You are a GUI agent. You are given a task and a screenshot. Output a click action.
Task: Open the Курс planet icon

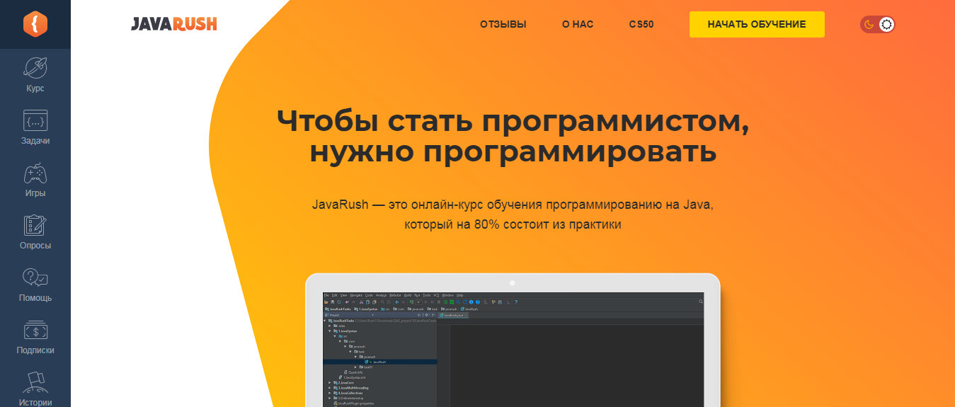pos(35,67)
